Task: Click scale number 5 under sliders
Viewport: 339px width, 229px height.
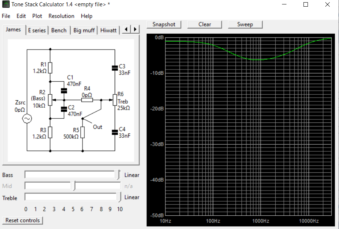Action: (x=73, y=209)
